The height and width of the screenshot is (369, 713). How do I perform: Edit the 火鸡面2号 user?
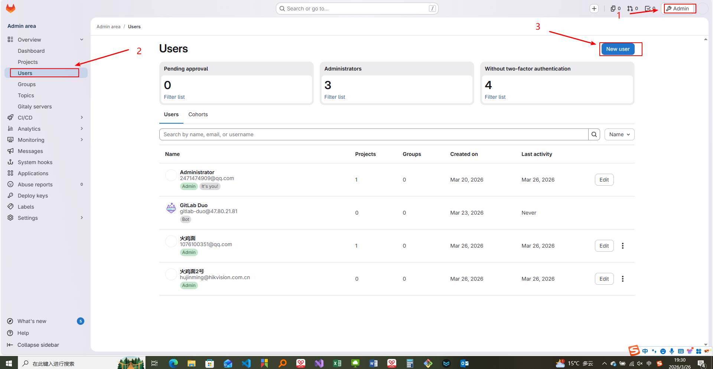604,279
